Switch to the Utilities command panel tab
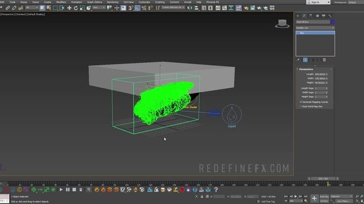 point(330,16)
